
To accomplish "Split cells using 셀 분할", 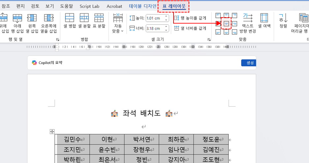I will tap(84, 21).
